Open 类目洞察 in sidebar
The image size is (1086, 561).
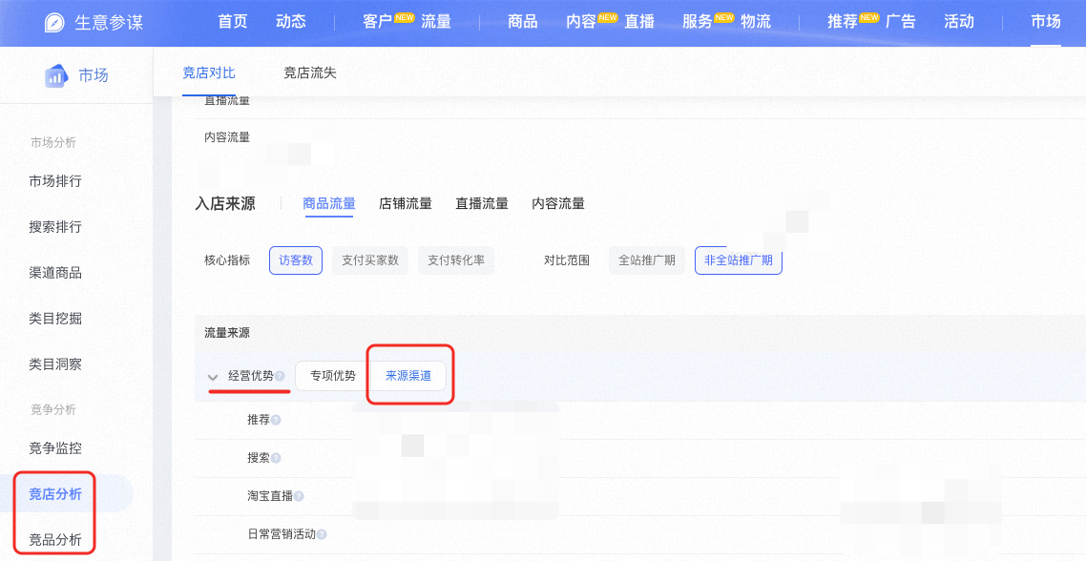[55, 364]
